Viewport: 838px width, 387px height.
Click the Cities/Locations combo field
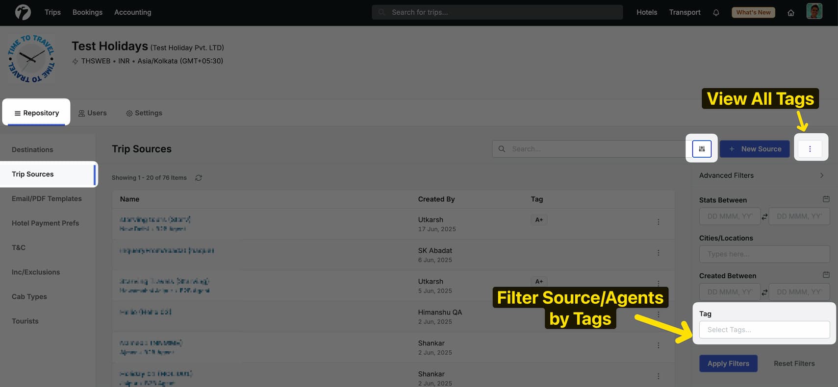[764, 254]
